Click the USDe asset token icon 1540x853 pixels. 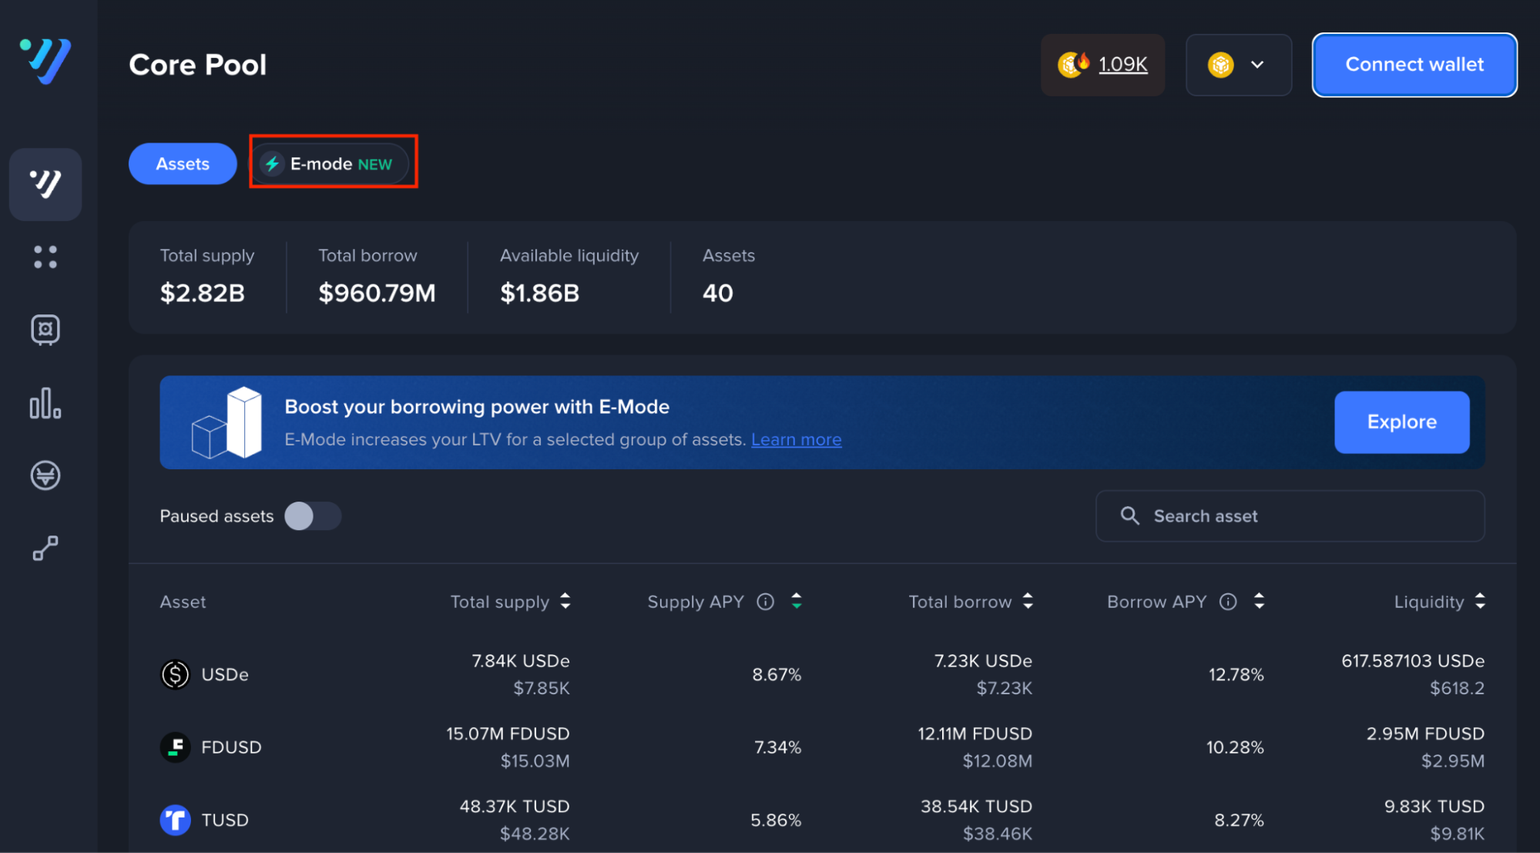coord(175,674)
